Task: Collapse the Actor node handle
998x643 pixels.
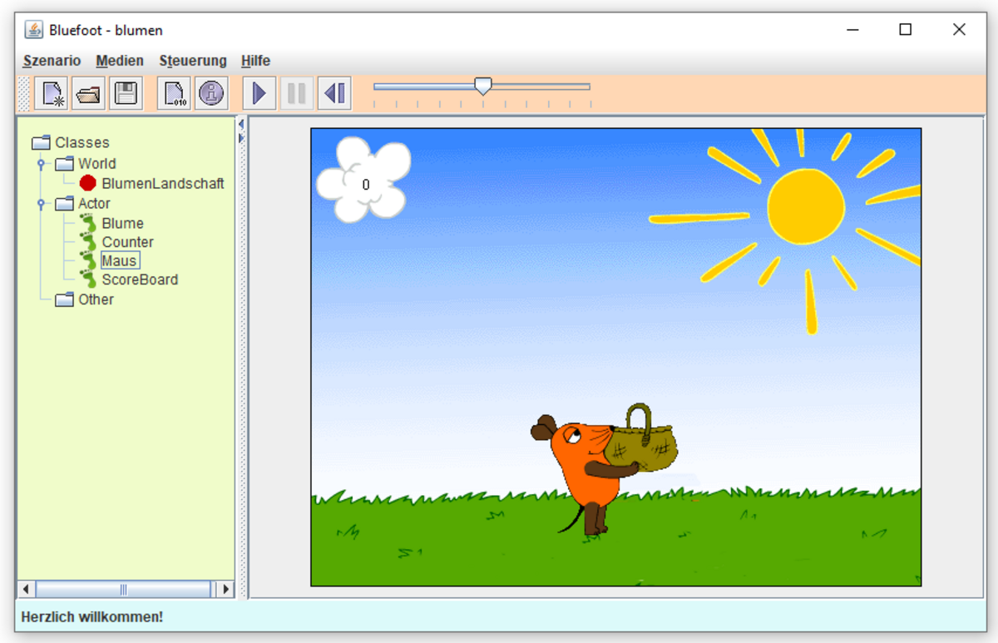Action: (41, 204)
